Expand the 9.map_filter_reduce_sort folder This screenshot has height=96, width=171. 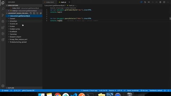click(x=24, y=39)
